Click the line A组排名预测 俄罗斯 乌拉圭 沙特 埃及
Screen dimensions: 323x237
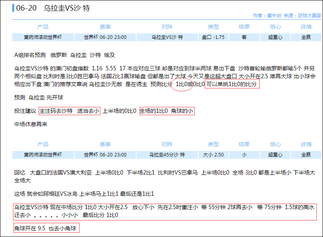pyautogui.click(x=65, y=55)
